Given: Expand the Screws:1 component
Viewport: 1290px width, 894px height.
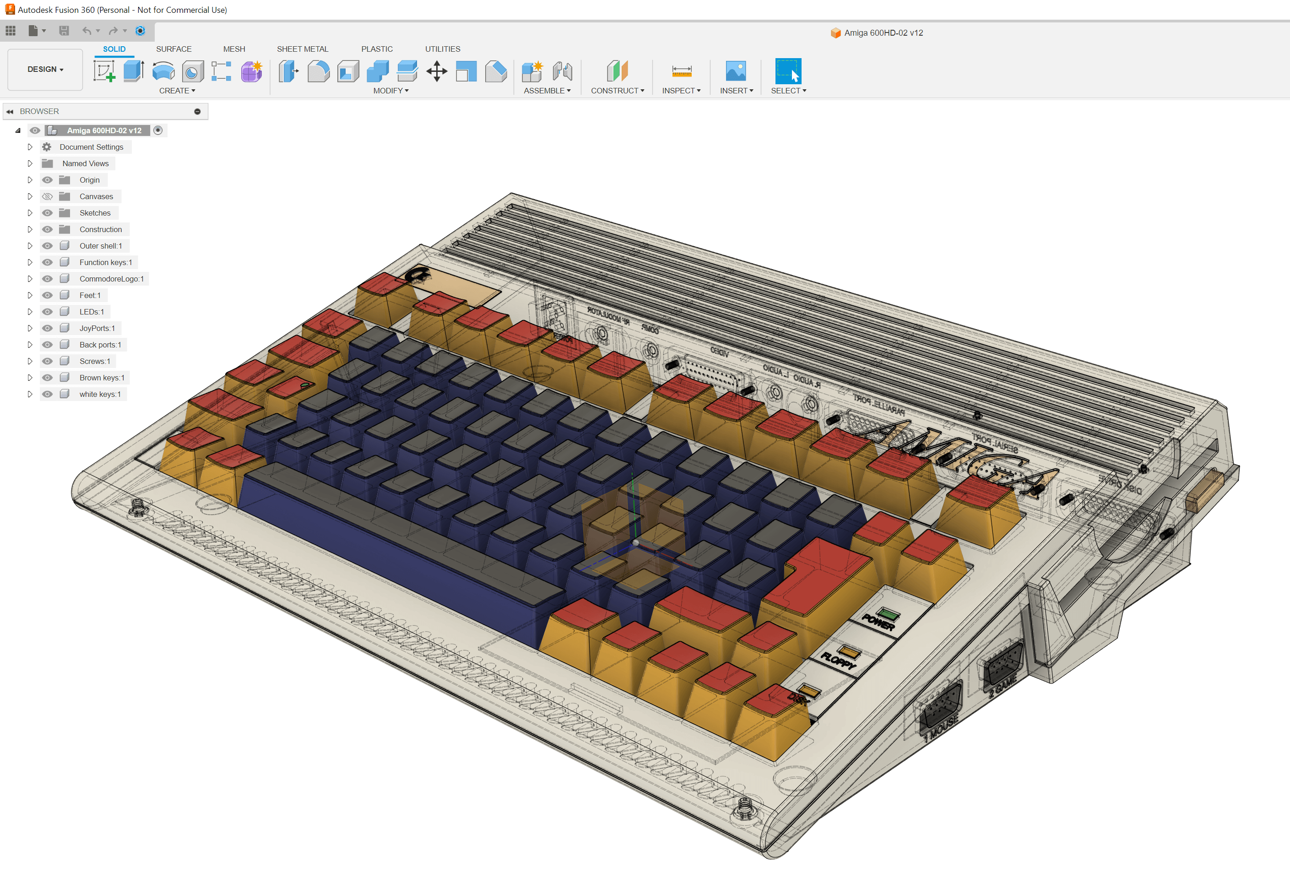Looking at the screenshot, I should (x=30, y=361).
